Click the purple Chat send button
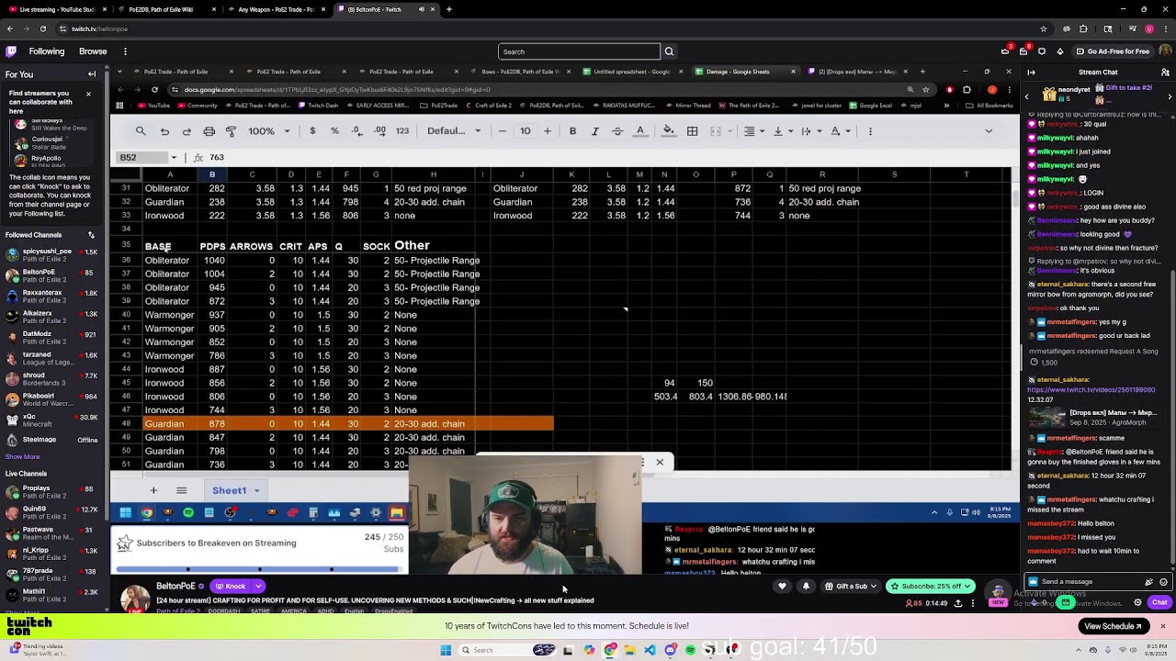The height and width of the screenshot is (661, 1176). point(1159,602)
